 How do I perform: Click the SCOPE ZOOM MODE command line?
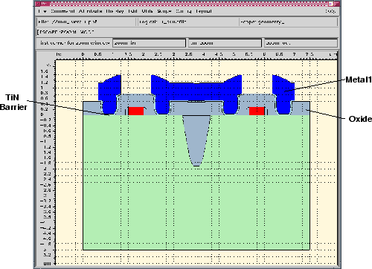[x=187, y=32]
